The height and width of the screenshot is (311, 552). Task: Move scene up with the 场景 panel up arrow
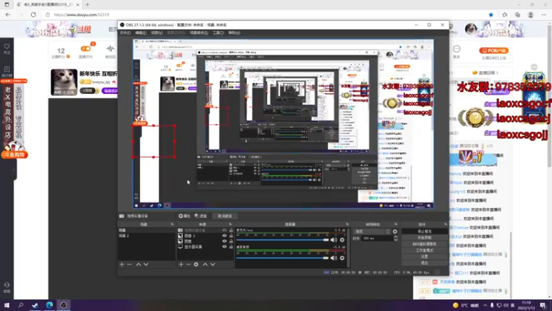pos(139,265)
